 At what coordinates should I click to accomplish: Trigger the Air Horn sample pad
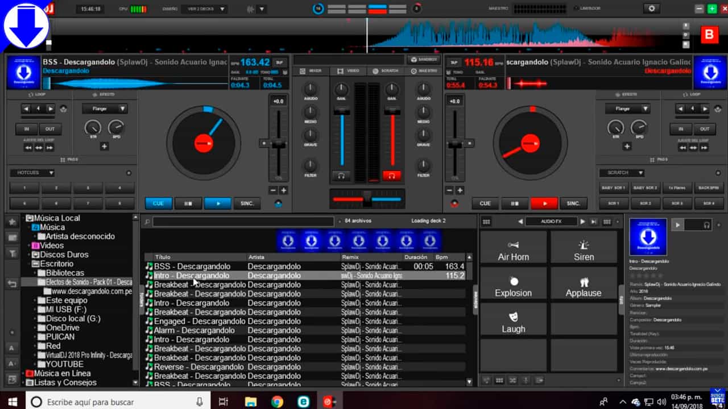coord(514,248)
